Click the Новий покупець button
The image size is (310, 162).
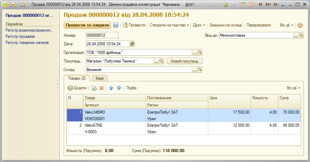coord(184,61)
